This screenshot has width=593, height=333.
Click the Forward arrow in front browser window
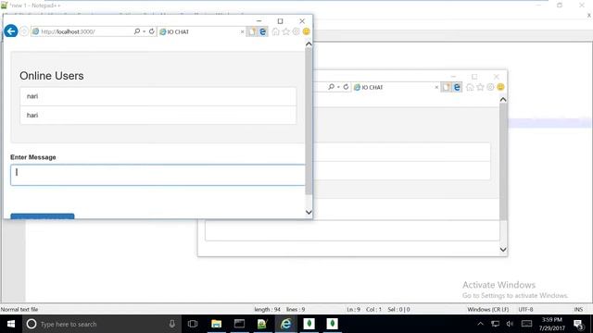click(24, 31)
